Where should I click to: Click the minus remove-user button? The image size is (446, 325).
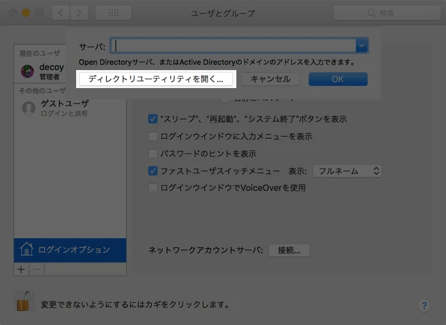[37, 269]
